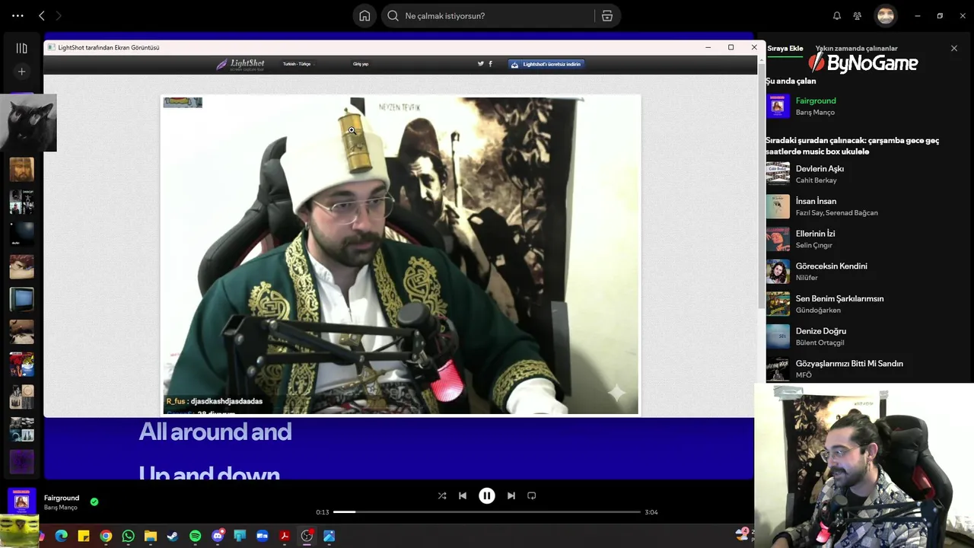Screen dimensions: 974x548
Task: Click Fairground title in the player bar
Action: tap(62, 498)
